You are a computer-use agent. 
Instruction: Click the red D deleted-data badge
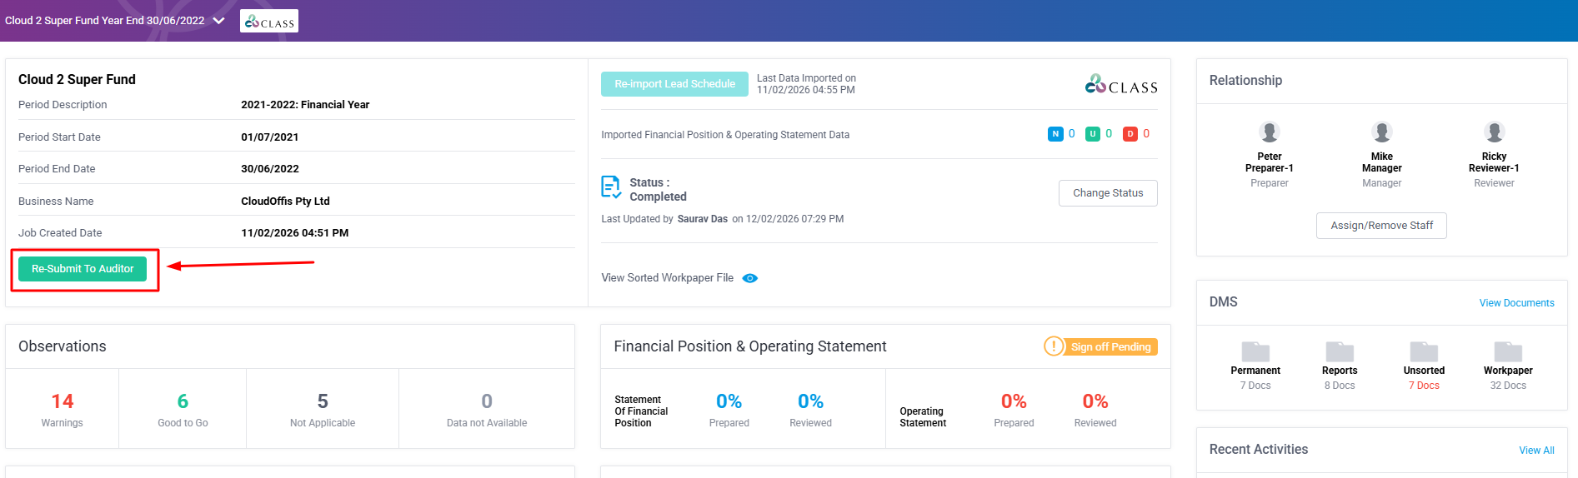coord(1130,134)
